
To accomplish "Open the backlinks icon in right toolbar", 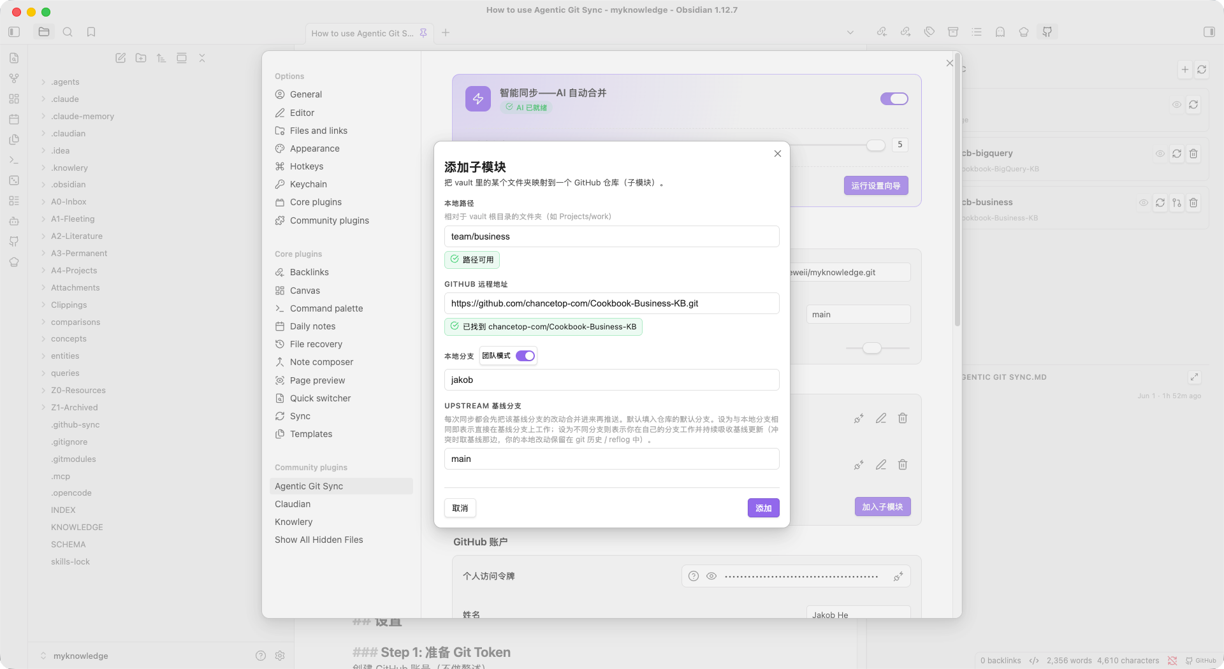I will 882,32.
